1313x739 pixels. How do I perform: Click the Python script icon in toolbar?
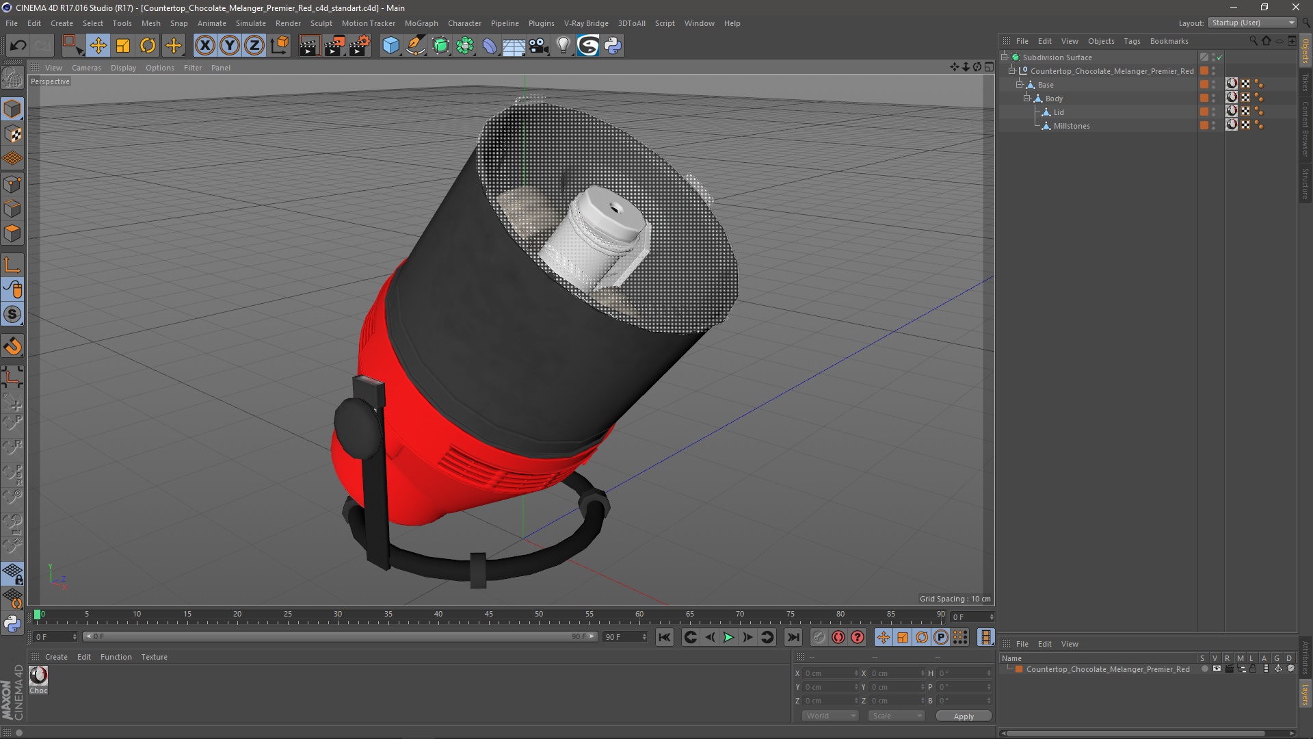click(x=613, y=45)
